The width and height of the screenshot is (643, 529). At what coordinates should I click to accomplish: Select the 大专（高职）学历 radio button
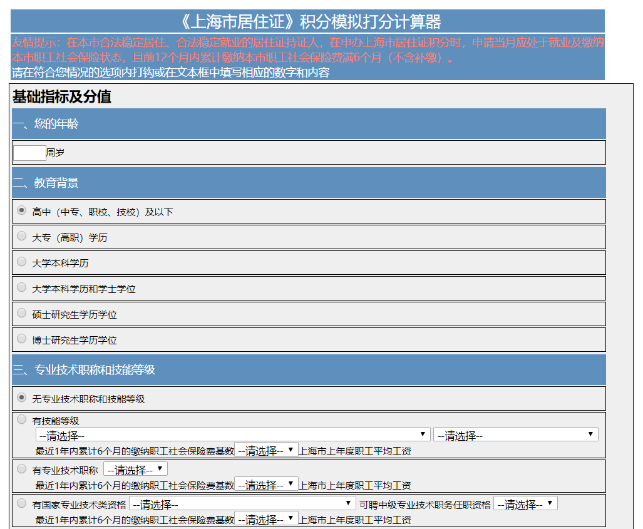coord(22,236)
